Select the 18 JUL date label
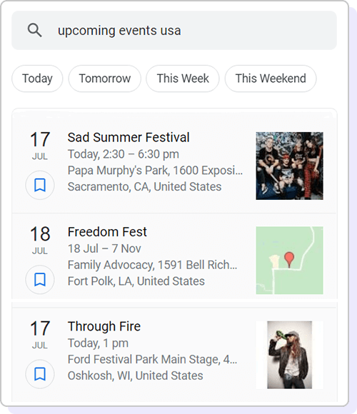This screenshot has height=414, width=357. [x=40, y=239]
